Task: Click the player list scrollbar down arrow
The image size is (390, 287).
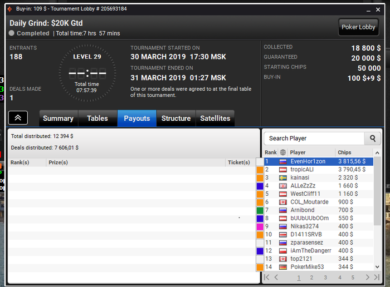Action: pyautogui.click(x=377, y=267)
